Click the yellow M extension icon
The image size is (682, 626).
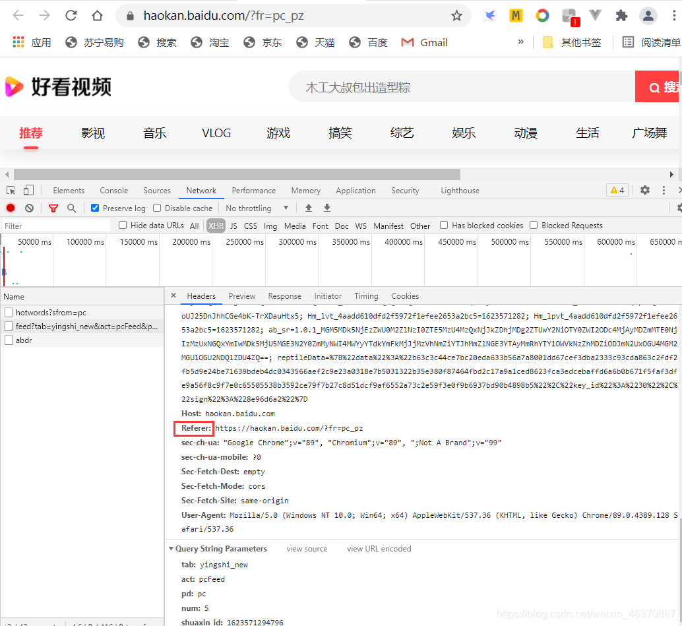pyautogui.click(x=516, y=16)
